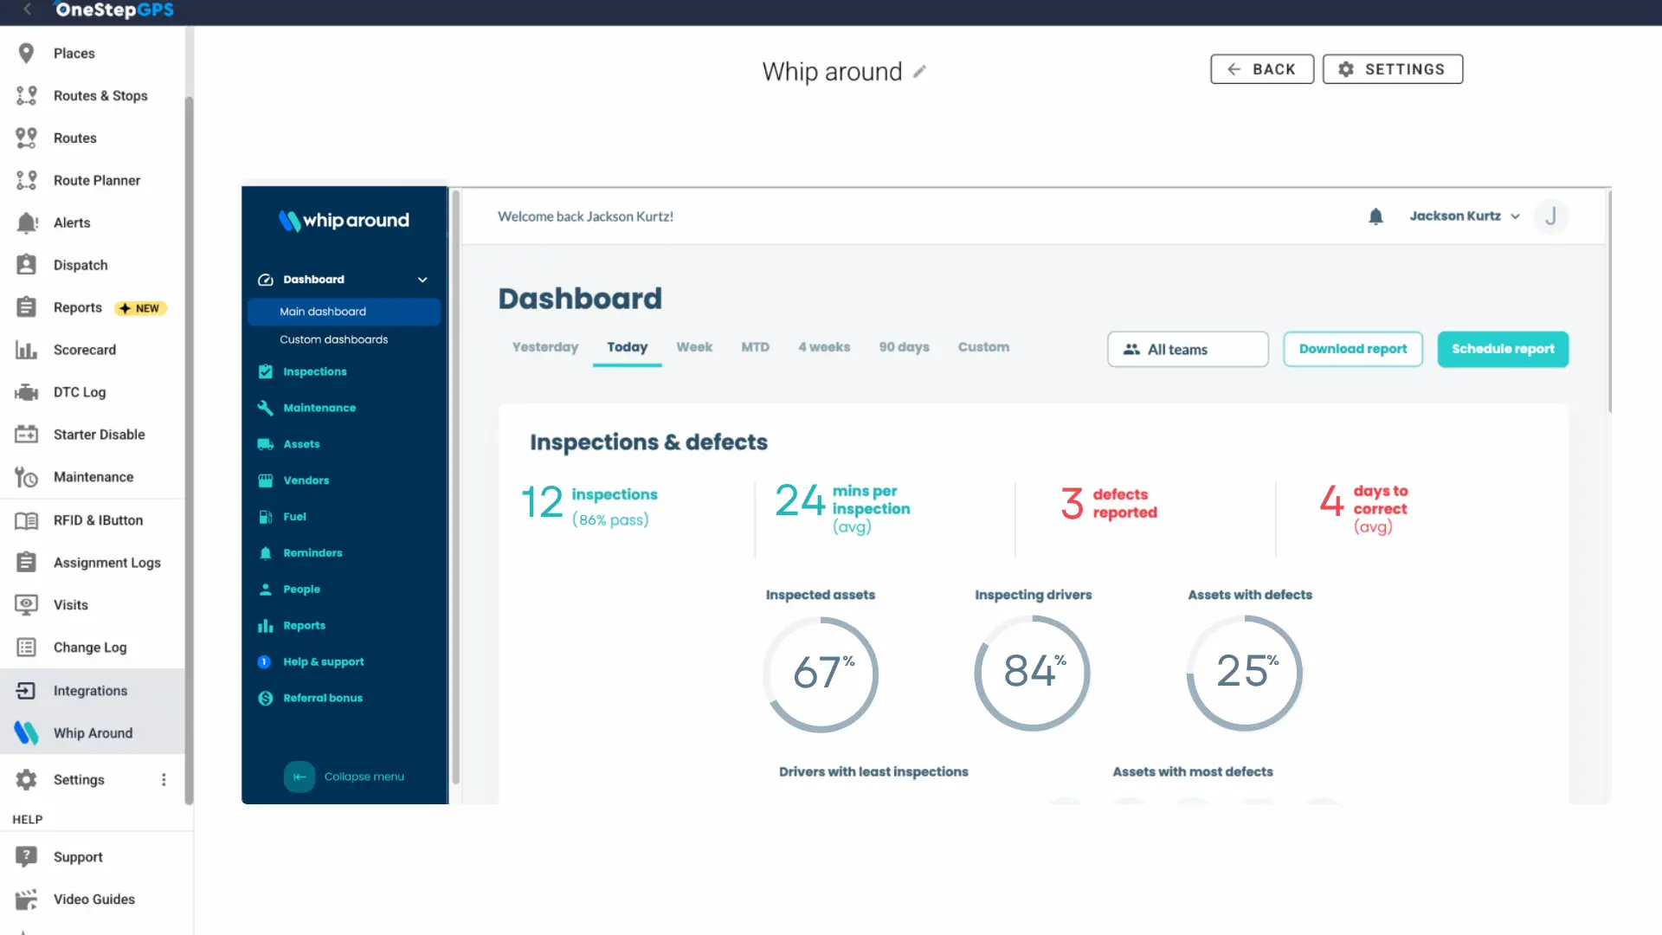Click the Schedule report button

click(1503, 349)
